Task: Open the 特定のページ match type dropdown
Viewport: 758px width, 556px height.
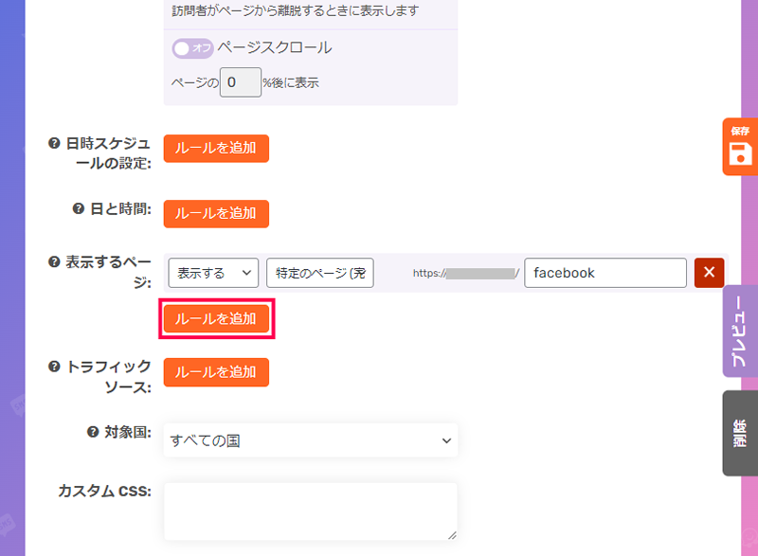Action: pyautogui.click(x=320, y=273)
